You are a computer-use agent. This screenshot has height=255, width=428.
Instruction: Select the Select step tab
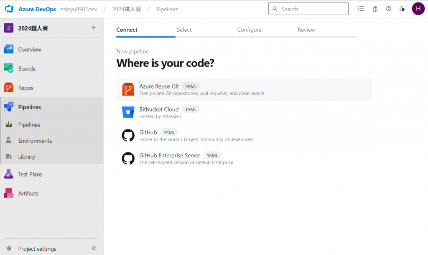tap(206, 30)
